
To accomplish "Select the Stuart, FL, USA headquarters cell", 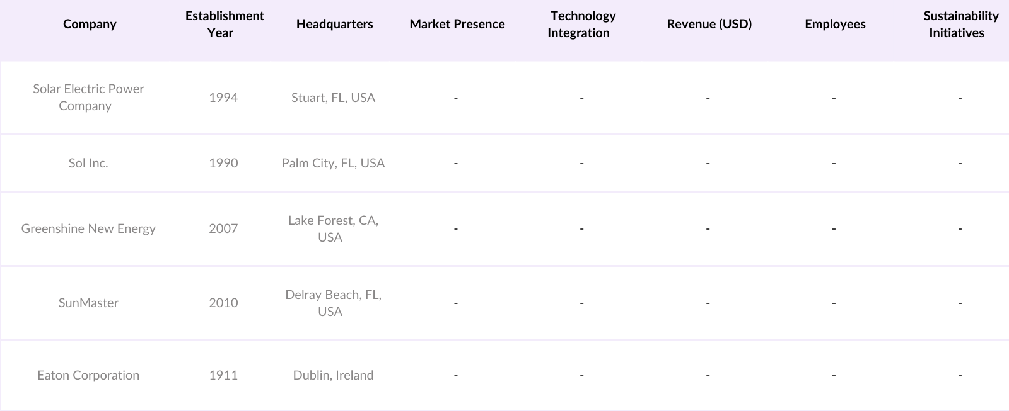I will point(333,98).
